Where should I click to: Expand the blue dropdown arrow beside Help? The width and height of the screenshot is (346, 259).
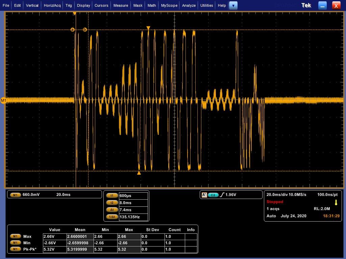pyautogui.click(x=233, y=5)
